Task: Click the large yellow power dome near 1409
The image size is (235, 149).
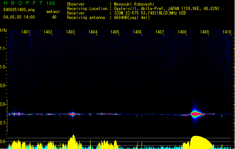Action: pyautogui.click(x=201, y=142)
